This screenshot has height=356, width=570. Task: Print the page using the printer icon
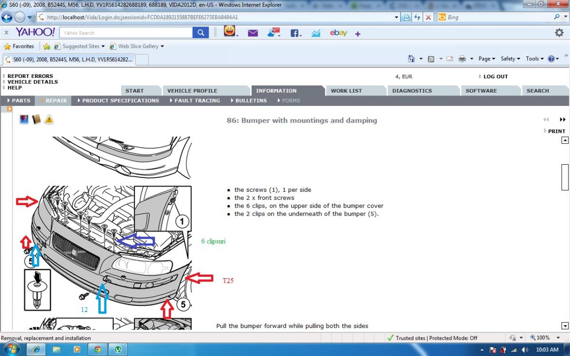pyautogui.click(x=462, y=59)
